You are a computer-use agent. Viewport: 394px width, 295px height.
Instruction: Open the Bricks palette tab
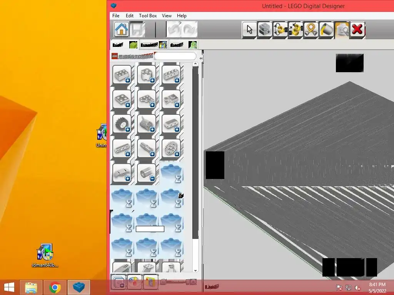(125, 45)
